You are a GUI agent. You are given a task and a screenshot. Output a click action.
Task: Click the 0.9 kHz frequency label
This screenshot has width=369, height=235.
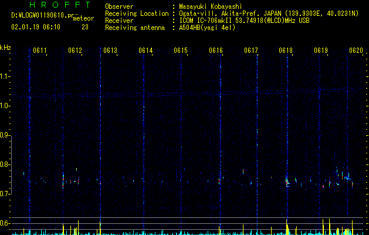pyautogui.click(x=5, y=135)
